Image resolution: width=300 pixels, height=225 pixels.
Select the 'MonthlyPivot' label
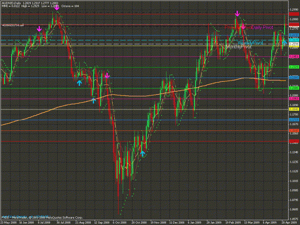pos(239,47)
